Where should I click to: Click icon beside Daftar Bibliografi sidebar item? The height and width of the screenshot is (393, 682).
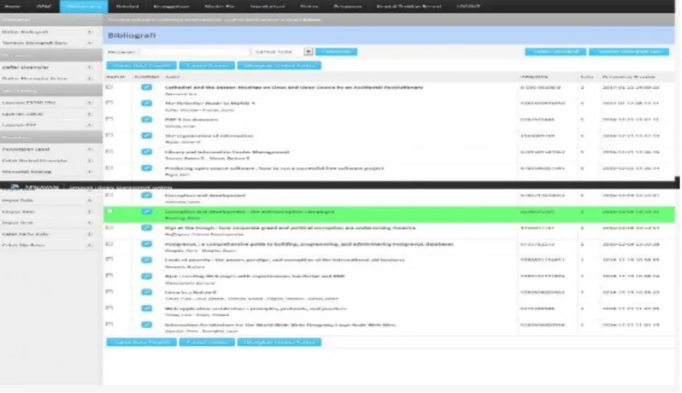89,31
